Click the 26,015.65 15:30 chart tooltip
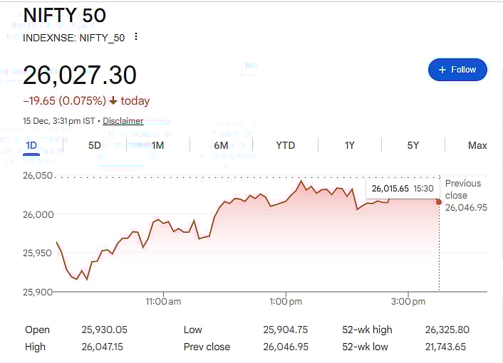 pos(403,189)
